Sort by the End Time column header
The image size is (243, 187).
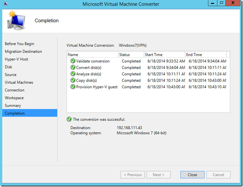click(206, 54)
